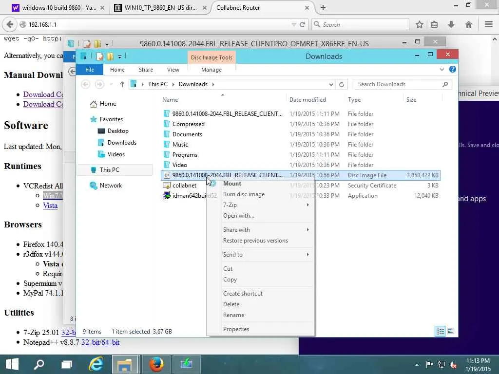Select the Documents folder icon
This screenshot has width=499, height=374.
click(x=167, y=134)
